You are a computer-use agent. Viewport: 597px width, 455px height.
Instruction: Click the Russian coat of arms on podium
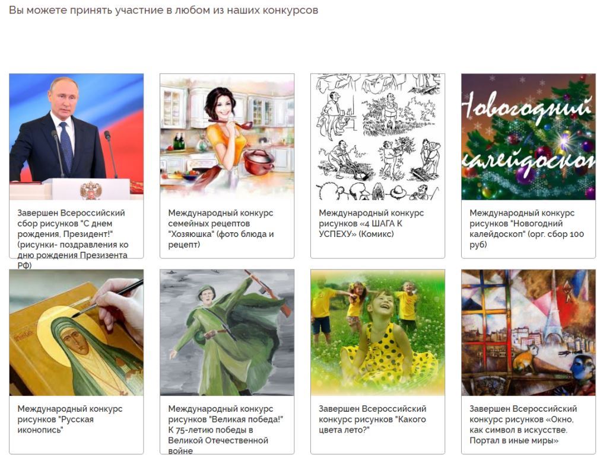(x=91, y=190)
